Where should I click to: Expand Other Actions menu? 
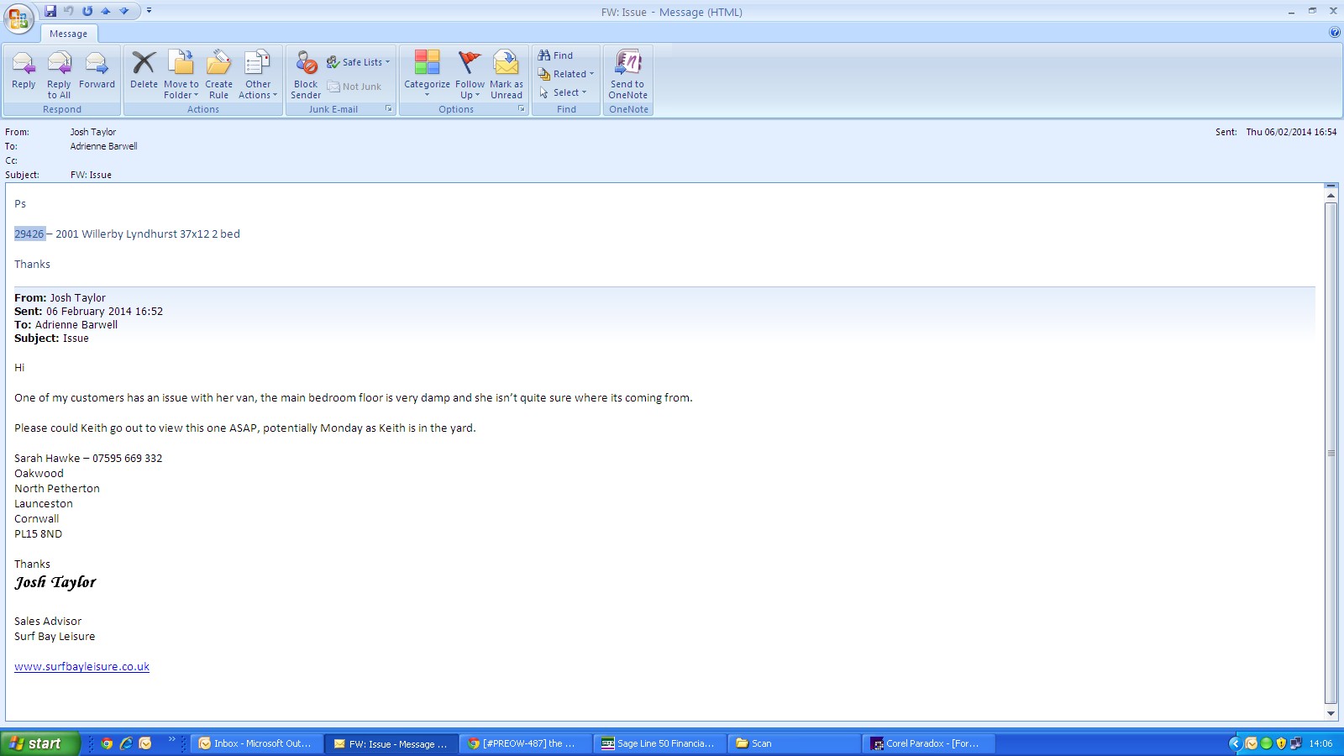258,74
